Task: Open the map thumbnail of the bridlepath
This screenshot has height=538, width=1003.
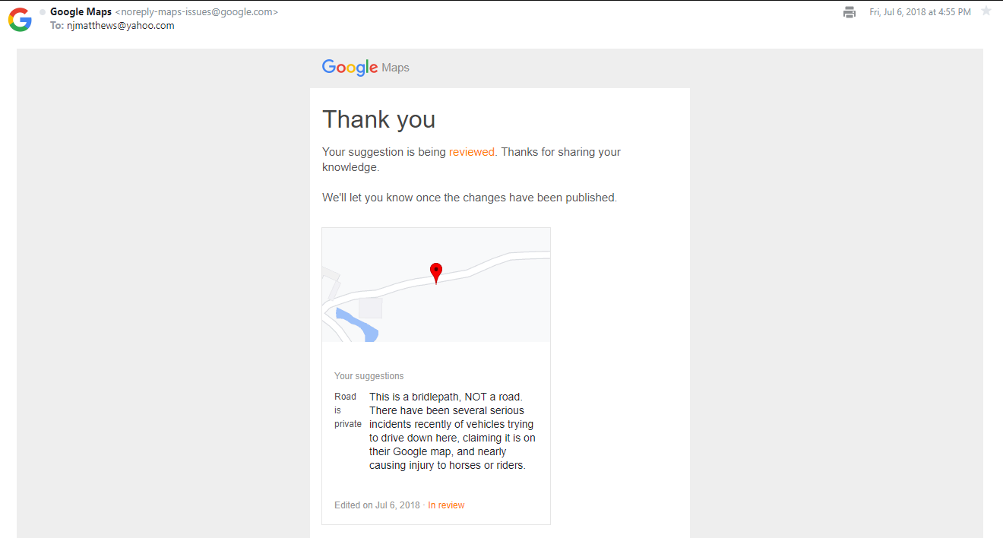Action: [436, 285]
